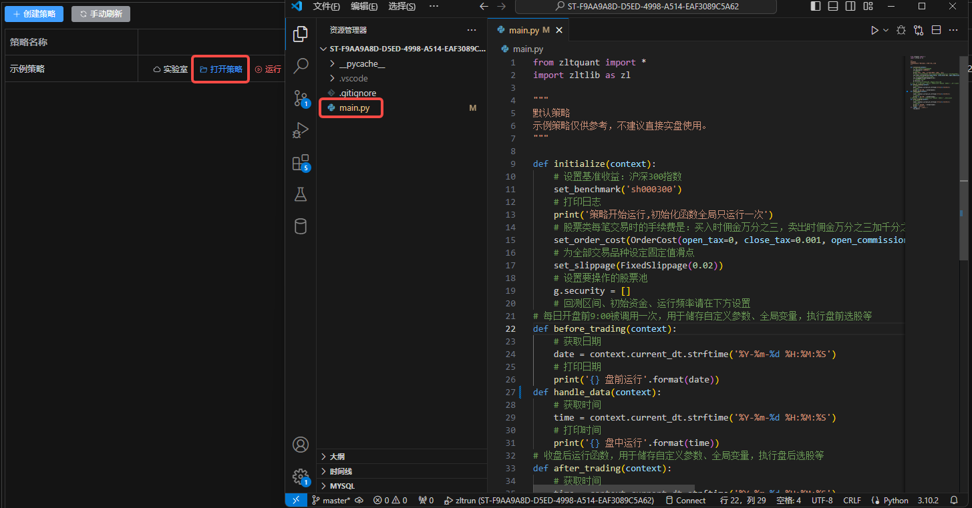Click the open changes compare icon

pyautogui.click(x=919, y=30)
